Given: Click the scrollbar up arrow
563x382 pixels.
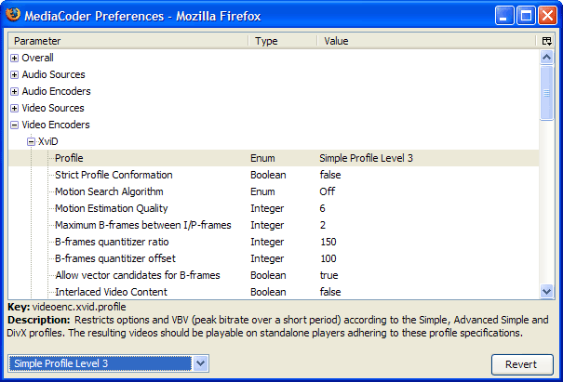Looking at the screenshot, I should point(546,57).
